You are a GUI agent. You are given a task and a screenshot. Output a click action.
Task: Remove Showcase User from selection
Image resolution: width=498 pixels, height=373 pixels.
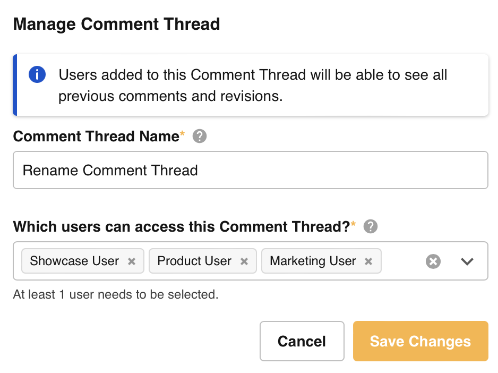[x=132, y=261]
